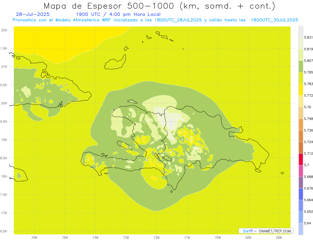
Task: Pick the purple legend swatch between 5.676 and 5.688
Action: pyautogui.click(x=301, y=183)
